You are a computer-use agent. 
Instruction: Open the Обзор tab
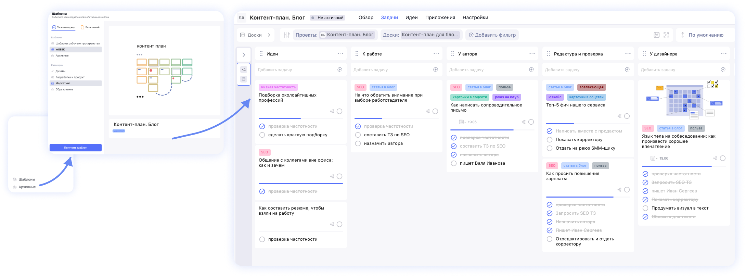click(x=366, y=17)
